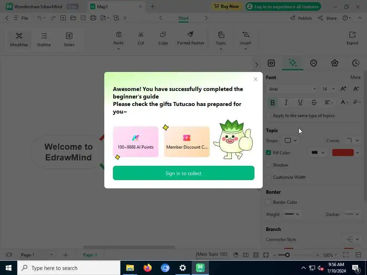Increase font size with A+ icon

click(x=343, y=89)
